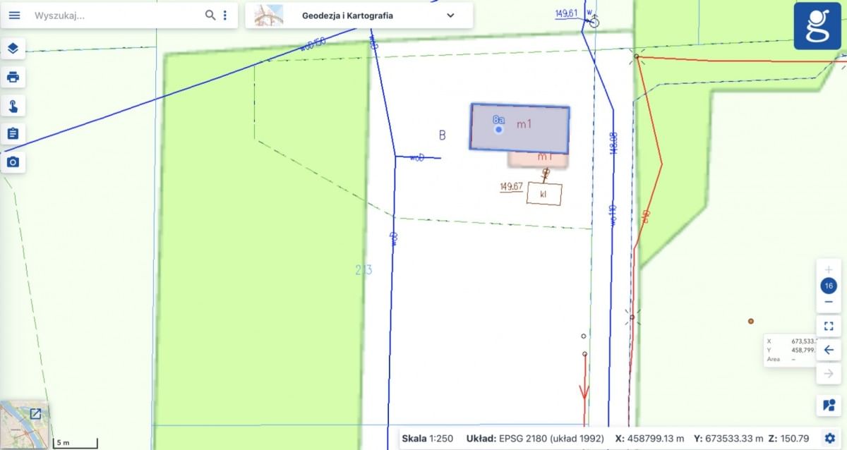Select the highlighted 8a building on map

coord(519,128)
